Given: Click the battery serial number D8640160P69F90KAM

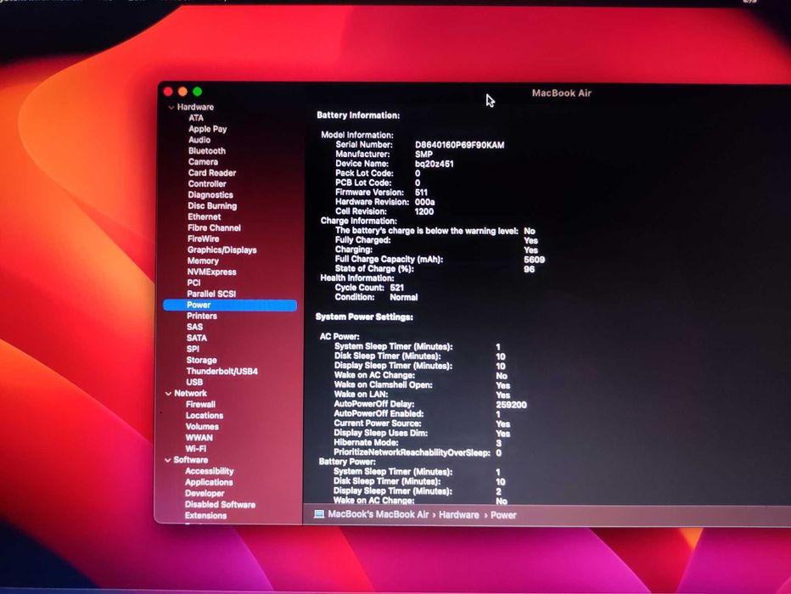Looking at the screenshot, I should point(459,145).
